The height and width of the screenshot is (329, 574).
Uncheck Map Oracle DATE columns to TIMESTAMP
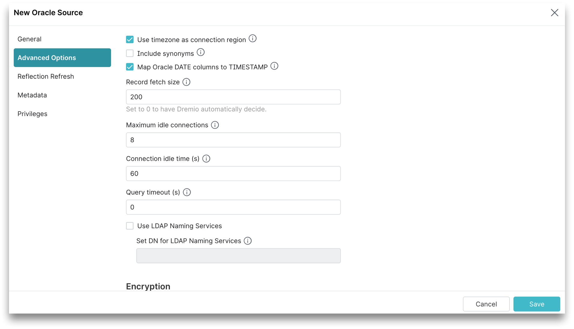tap(130, 67)
